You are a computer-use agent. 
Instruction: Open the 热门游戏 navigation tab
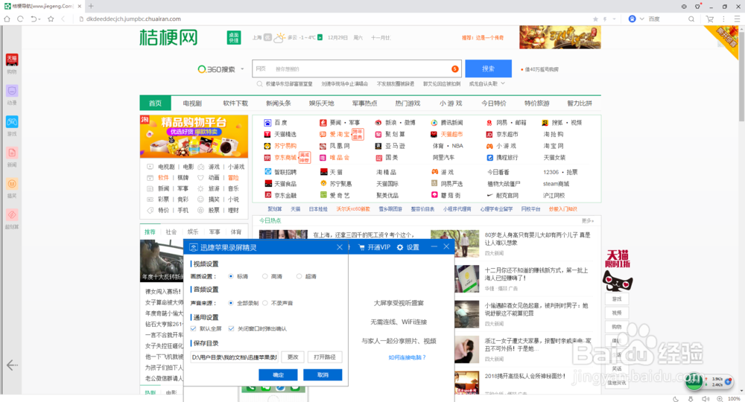pyautogui.click(x=408, y=103)
